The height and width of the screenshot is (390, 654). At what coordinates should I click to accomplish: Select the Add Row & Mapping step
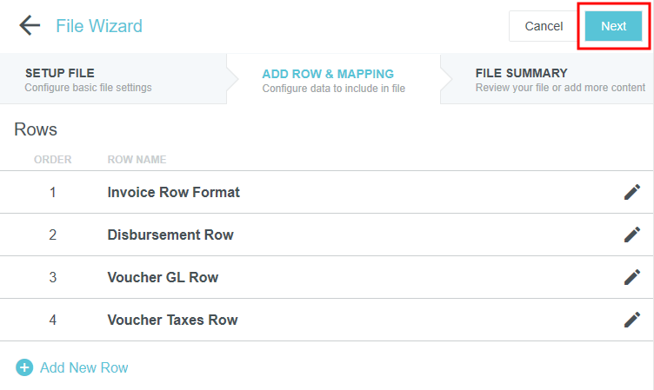pyautogui.click(x=333, y=79)
